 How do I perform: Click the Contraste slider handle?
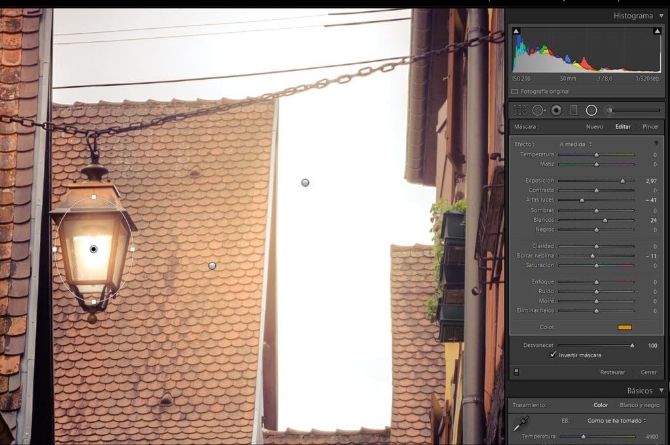(597, 190)
